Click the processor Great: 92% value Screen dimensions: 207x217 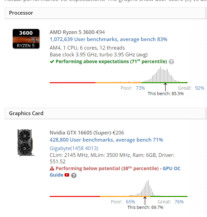click(x=200, y=88)
